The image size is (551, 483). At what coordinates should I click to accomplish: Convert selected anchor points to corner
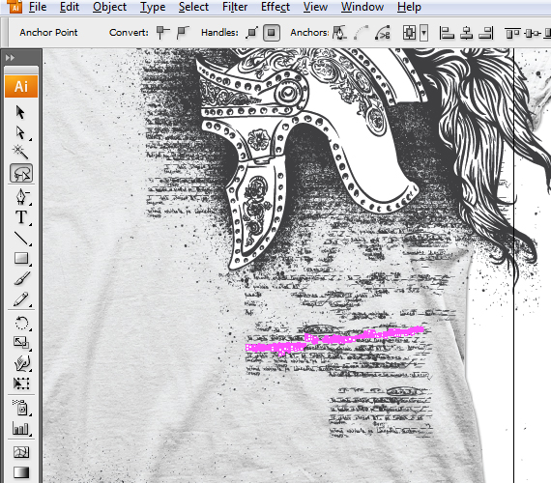tap(162, 33)
